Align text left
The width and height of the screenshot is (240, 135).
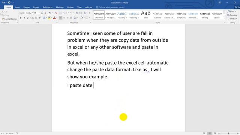coord(61,18)
